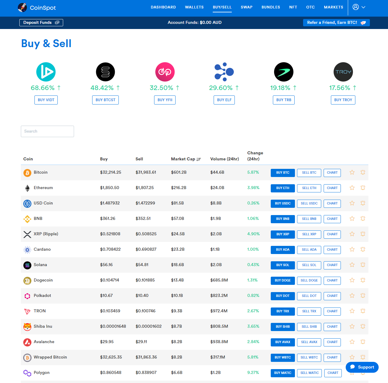Screen dimensions: 388x383
Task: Toggle the alert bell for Cardano
Action: (363, 249)
